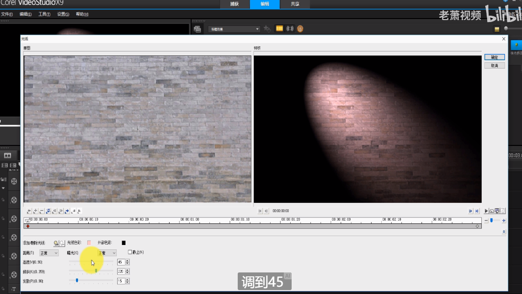Image resolution: width=522 pixels, height=294 pixels.
Task: Switch to the 编辑 step tab
Action: 265,4
